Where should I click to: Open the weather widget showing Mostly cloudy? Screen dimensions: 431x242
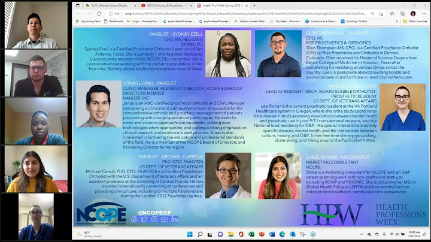tap(89, 234)
